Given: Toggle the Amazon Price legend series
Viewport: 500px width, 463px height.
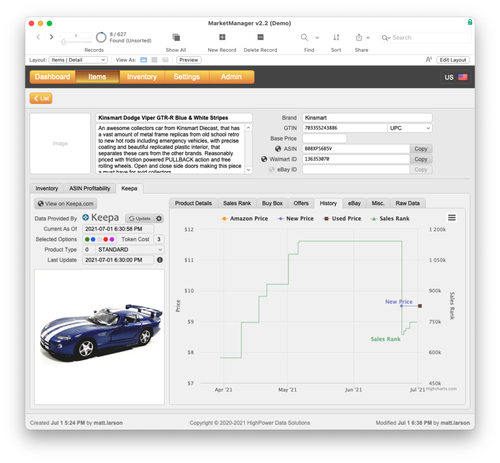Looking at the screenshot, I should [245, 219].
